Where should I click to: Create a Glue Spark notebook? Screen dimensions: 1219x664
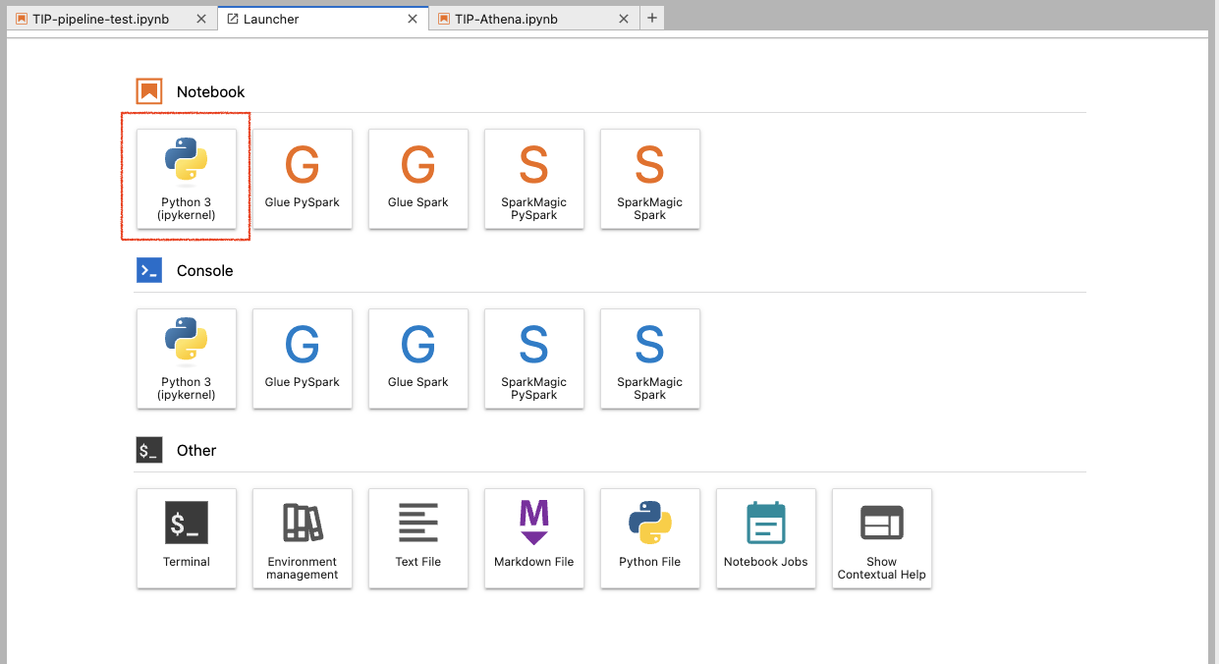click(418, 179)
